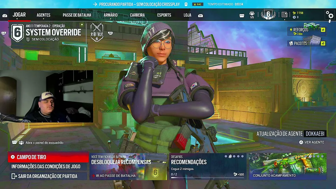Click the yellow renown currency icon

(294, 13)
